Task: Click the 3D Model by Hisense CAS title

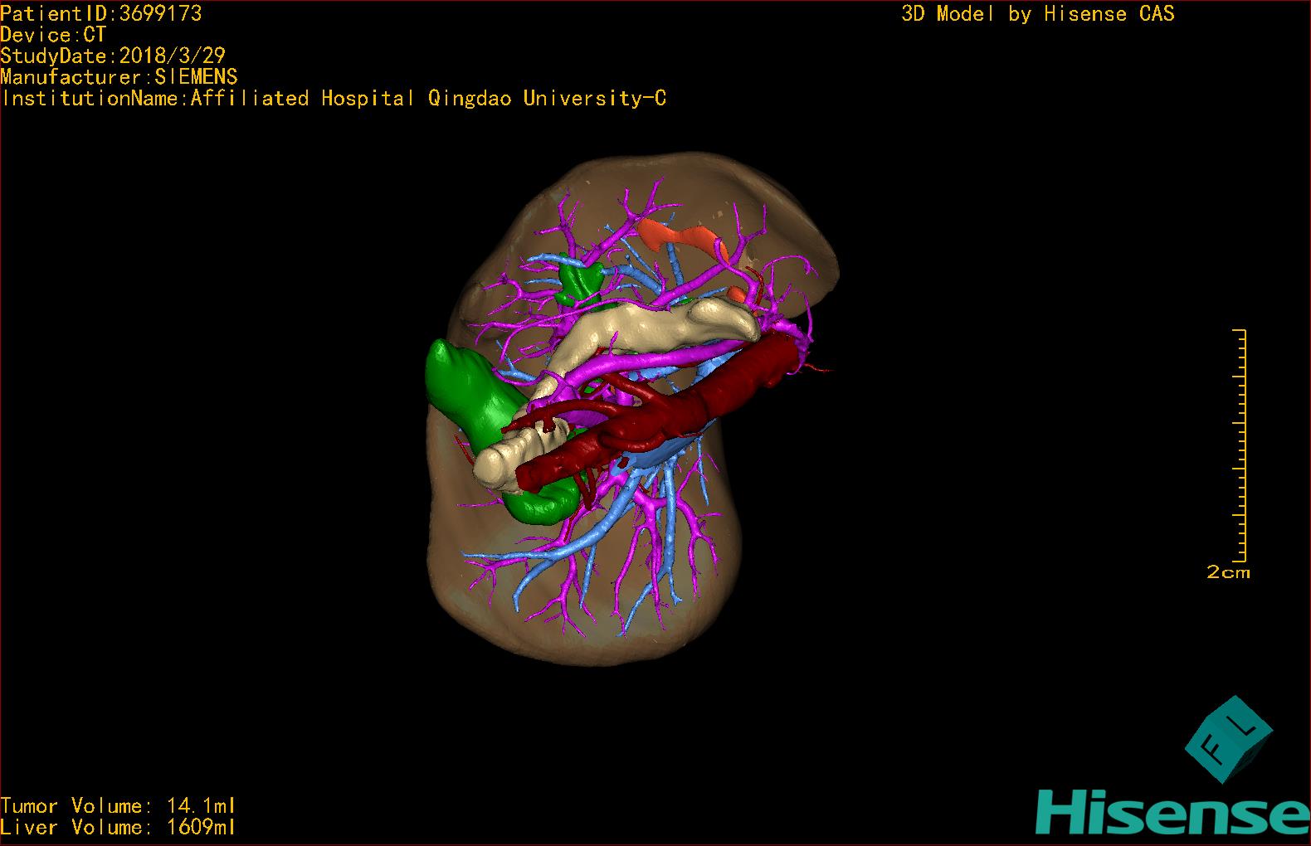Action: [1037, 14]
